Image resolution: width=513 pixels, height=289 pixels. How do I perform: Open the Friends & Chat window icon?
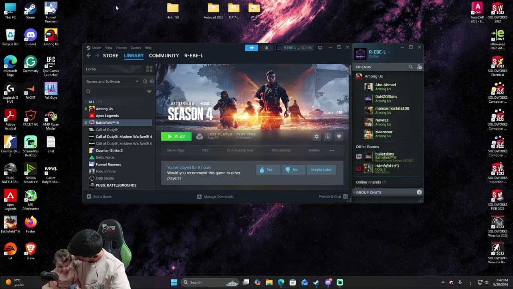(x=345, y=197)
